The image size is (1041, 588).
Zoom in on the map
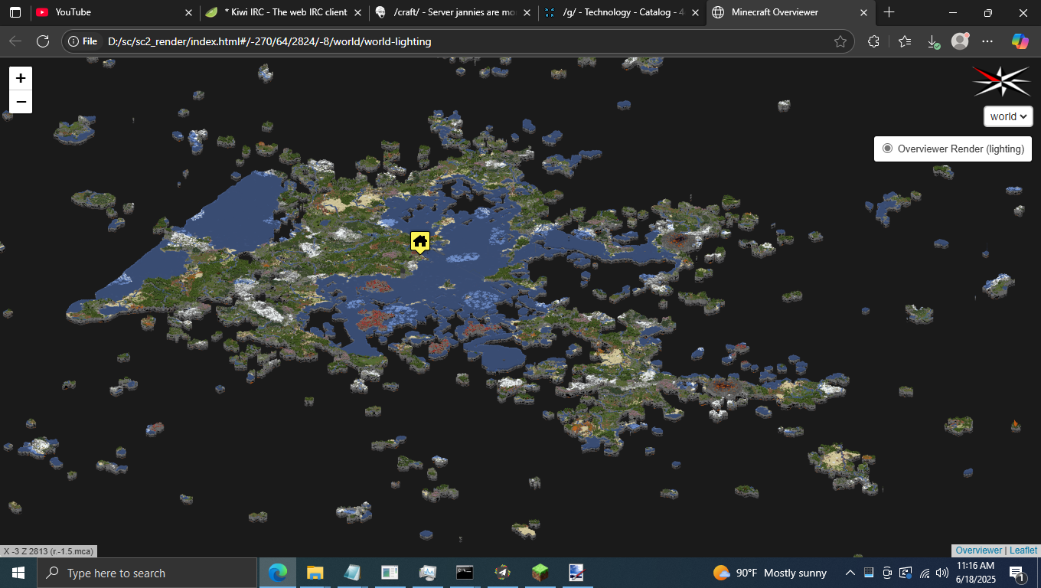pyautogui.click(x=21, y=78)
